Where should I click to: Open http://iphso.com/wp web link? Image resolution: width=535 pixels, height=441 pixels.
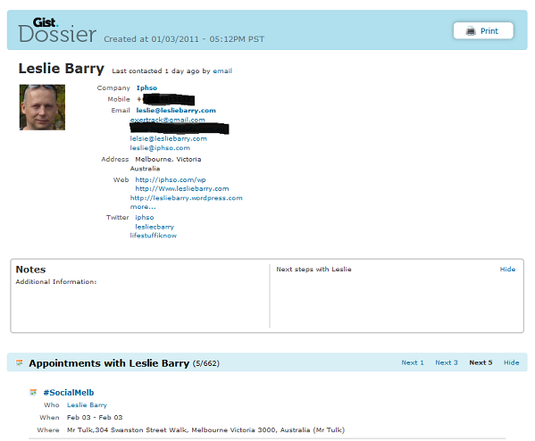[x=171, y=179]
